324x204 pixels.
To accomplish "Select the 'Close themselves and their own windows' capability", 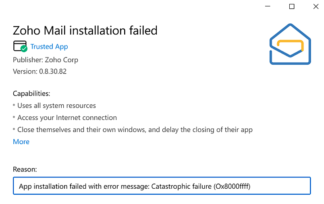I will [x=135, y=130].
